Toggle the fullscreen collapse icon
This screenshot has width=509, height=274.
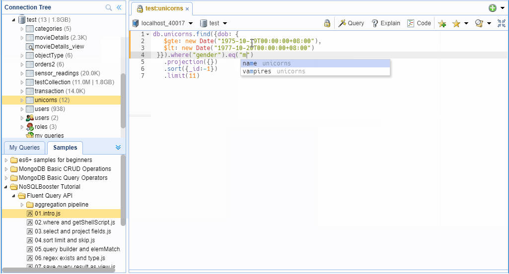pos(502,23)
